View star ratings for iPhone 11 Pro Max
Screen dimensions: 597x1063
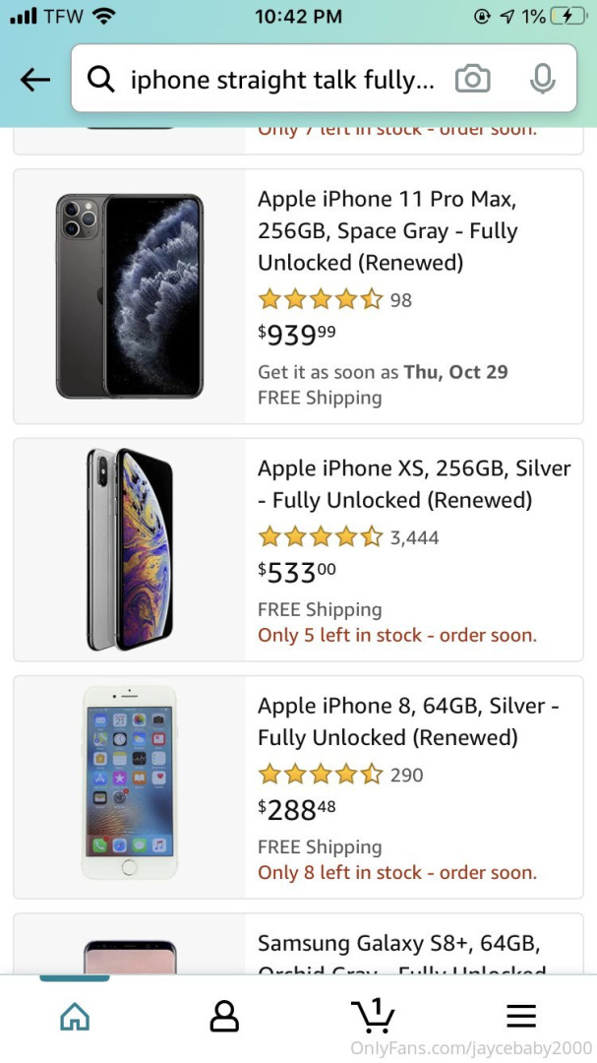pyautogui.click(x=320, y=300)
